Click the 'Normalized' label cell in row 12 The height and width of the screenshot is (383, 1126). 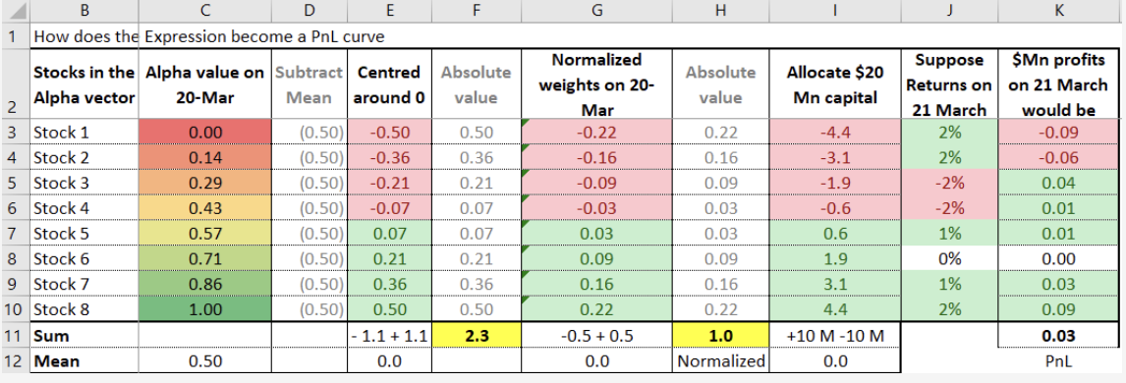(720, 360)
